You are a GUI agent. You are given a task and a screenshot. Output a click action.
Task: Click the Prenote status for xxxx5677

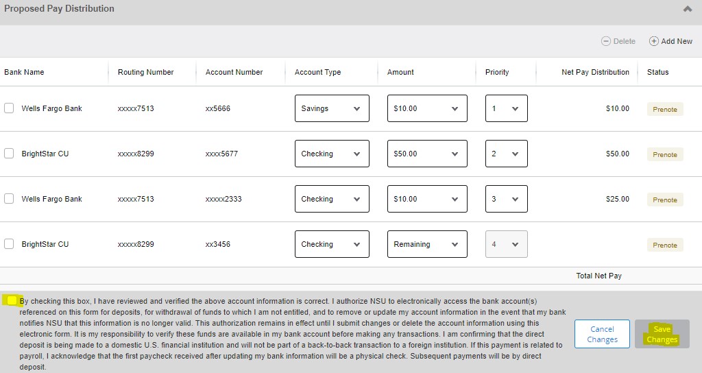point(665,154)
